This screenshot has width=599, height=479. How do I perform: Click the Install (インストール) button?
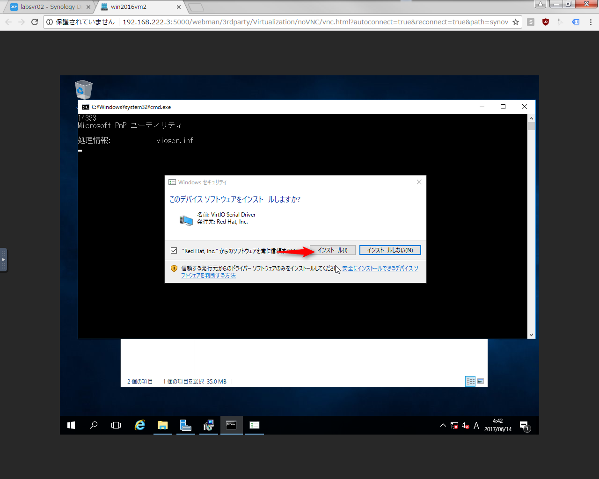pos(333,250)
